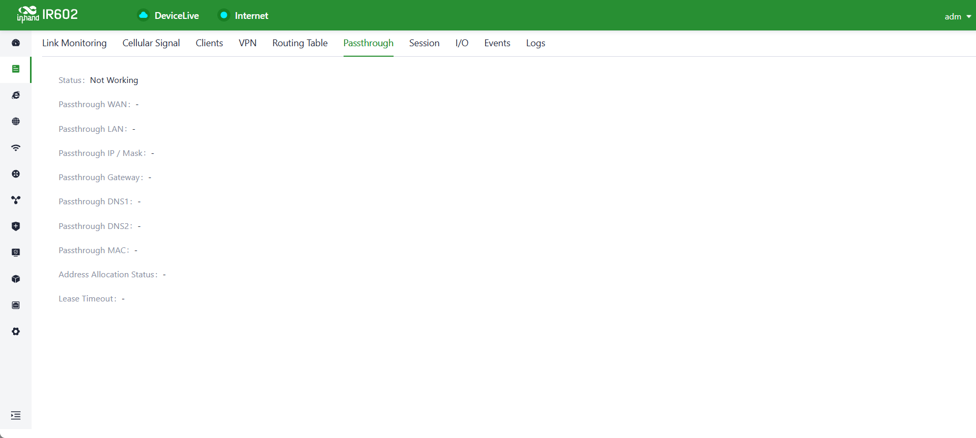Click the 'Passthrough WAN:' label
This screenshot has width=976, height=438.
click(x=95, y=105)
